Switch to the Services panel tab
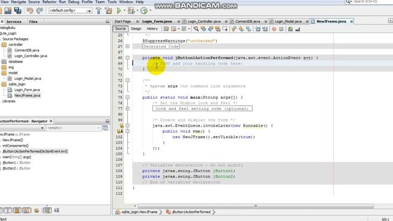The width and height of the screenshot is (393, 221). pyautogui.click(x=14, y=22)
